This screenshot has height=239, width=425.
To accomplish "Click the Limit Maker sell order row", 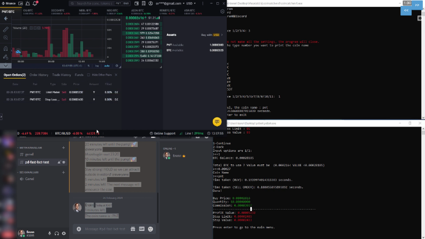I will (x=62, y=92).
